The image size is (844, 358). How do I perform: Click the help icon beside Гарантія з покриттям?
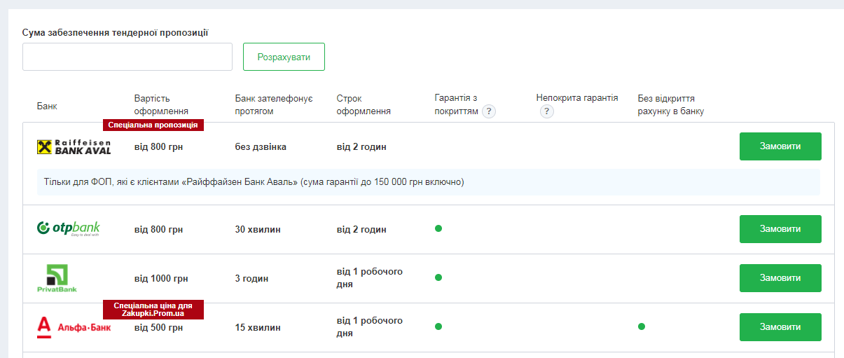click(x=488, y=111)
